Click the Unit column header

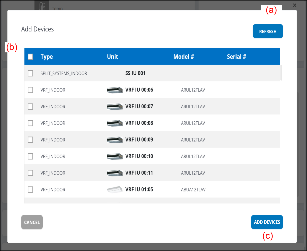113,56
